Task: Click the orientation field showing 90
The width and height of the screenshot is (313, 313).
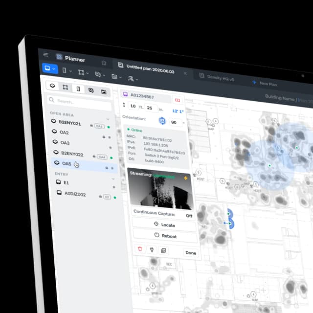Action: 175,122
